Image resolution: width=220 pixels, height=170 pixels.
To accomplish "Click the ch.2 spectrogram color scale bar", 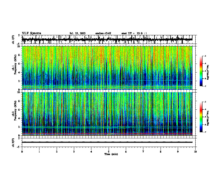I will tap(201, 117).
